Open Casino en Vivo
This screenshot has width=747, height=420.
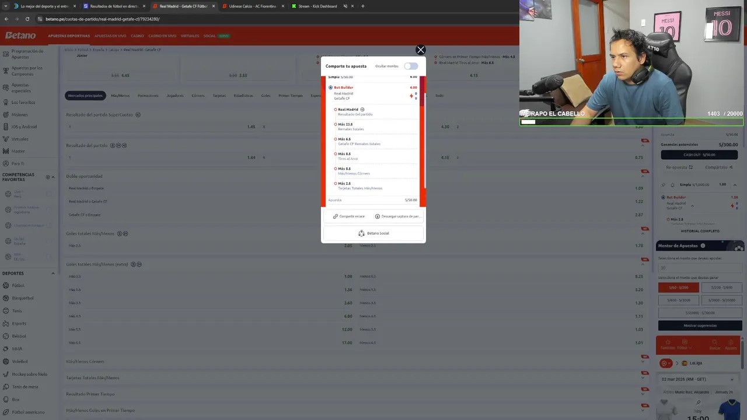(162, 36)
